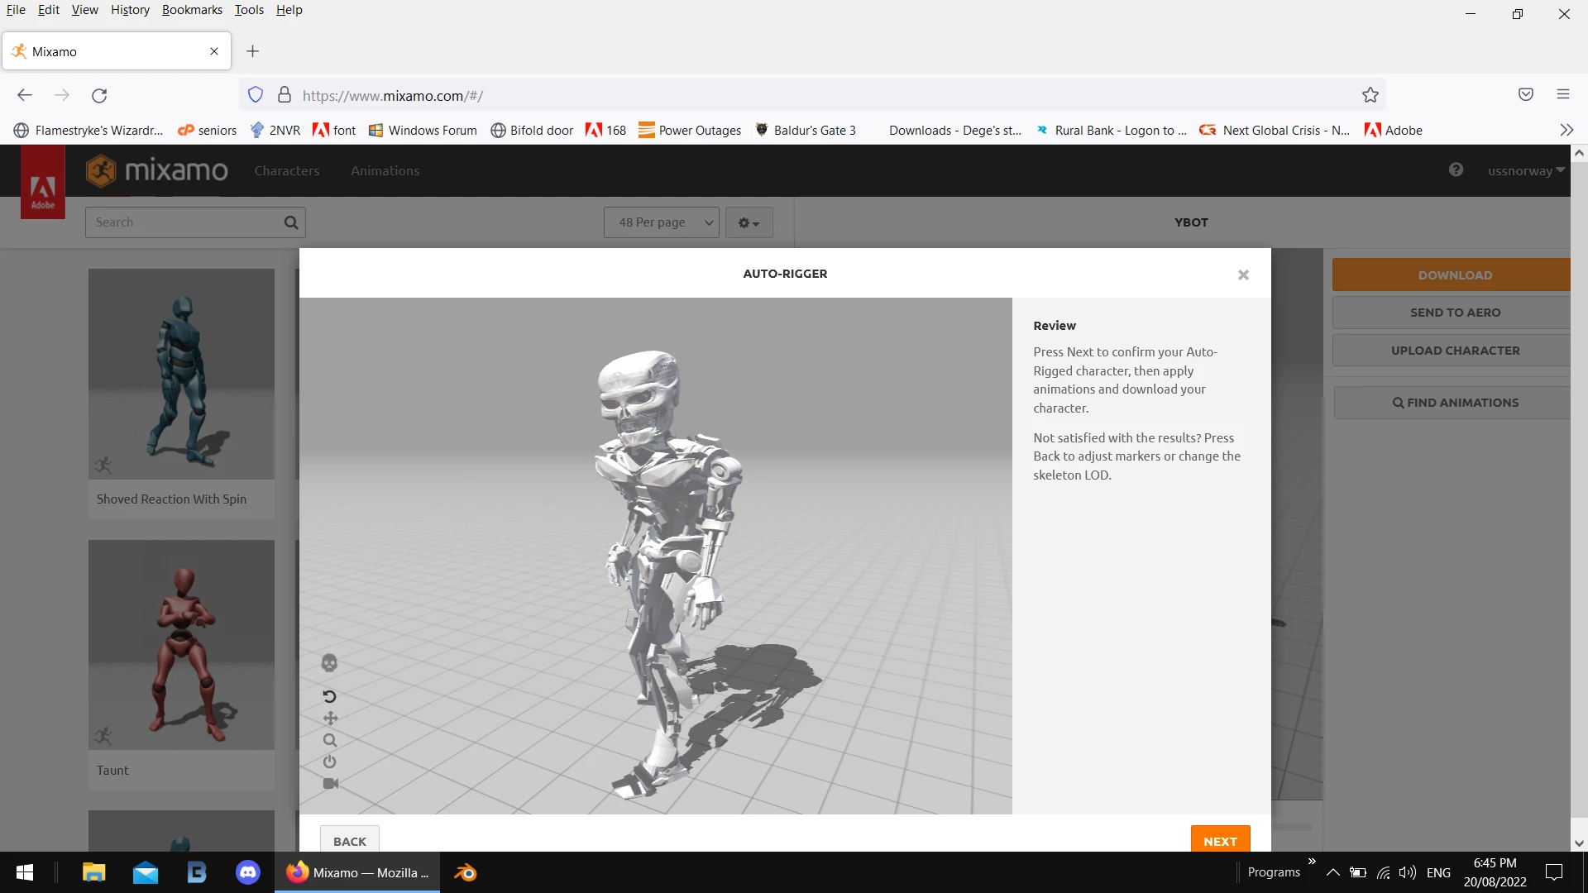
Task: Open the 48 Per page dropdown
Action: coord(662,222)
